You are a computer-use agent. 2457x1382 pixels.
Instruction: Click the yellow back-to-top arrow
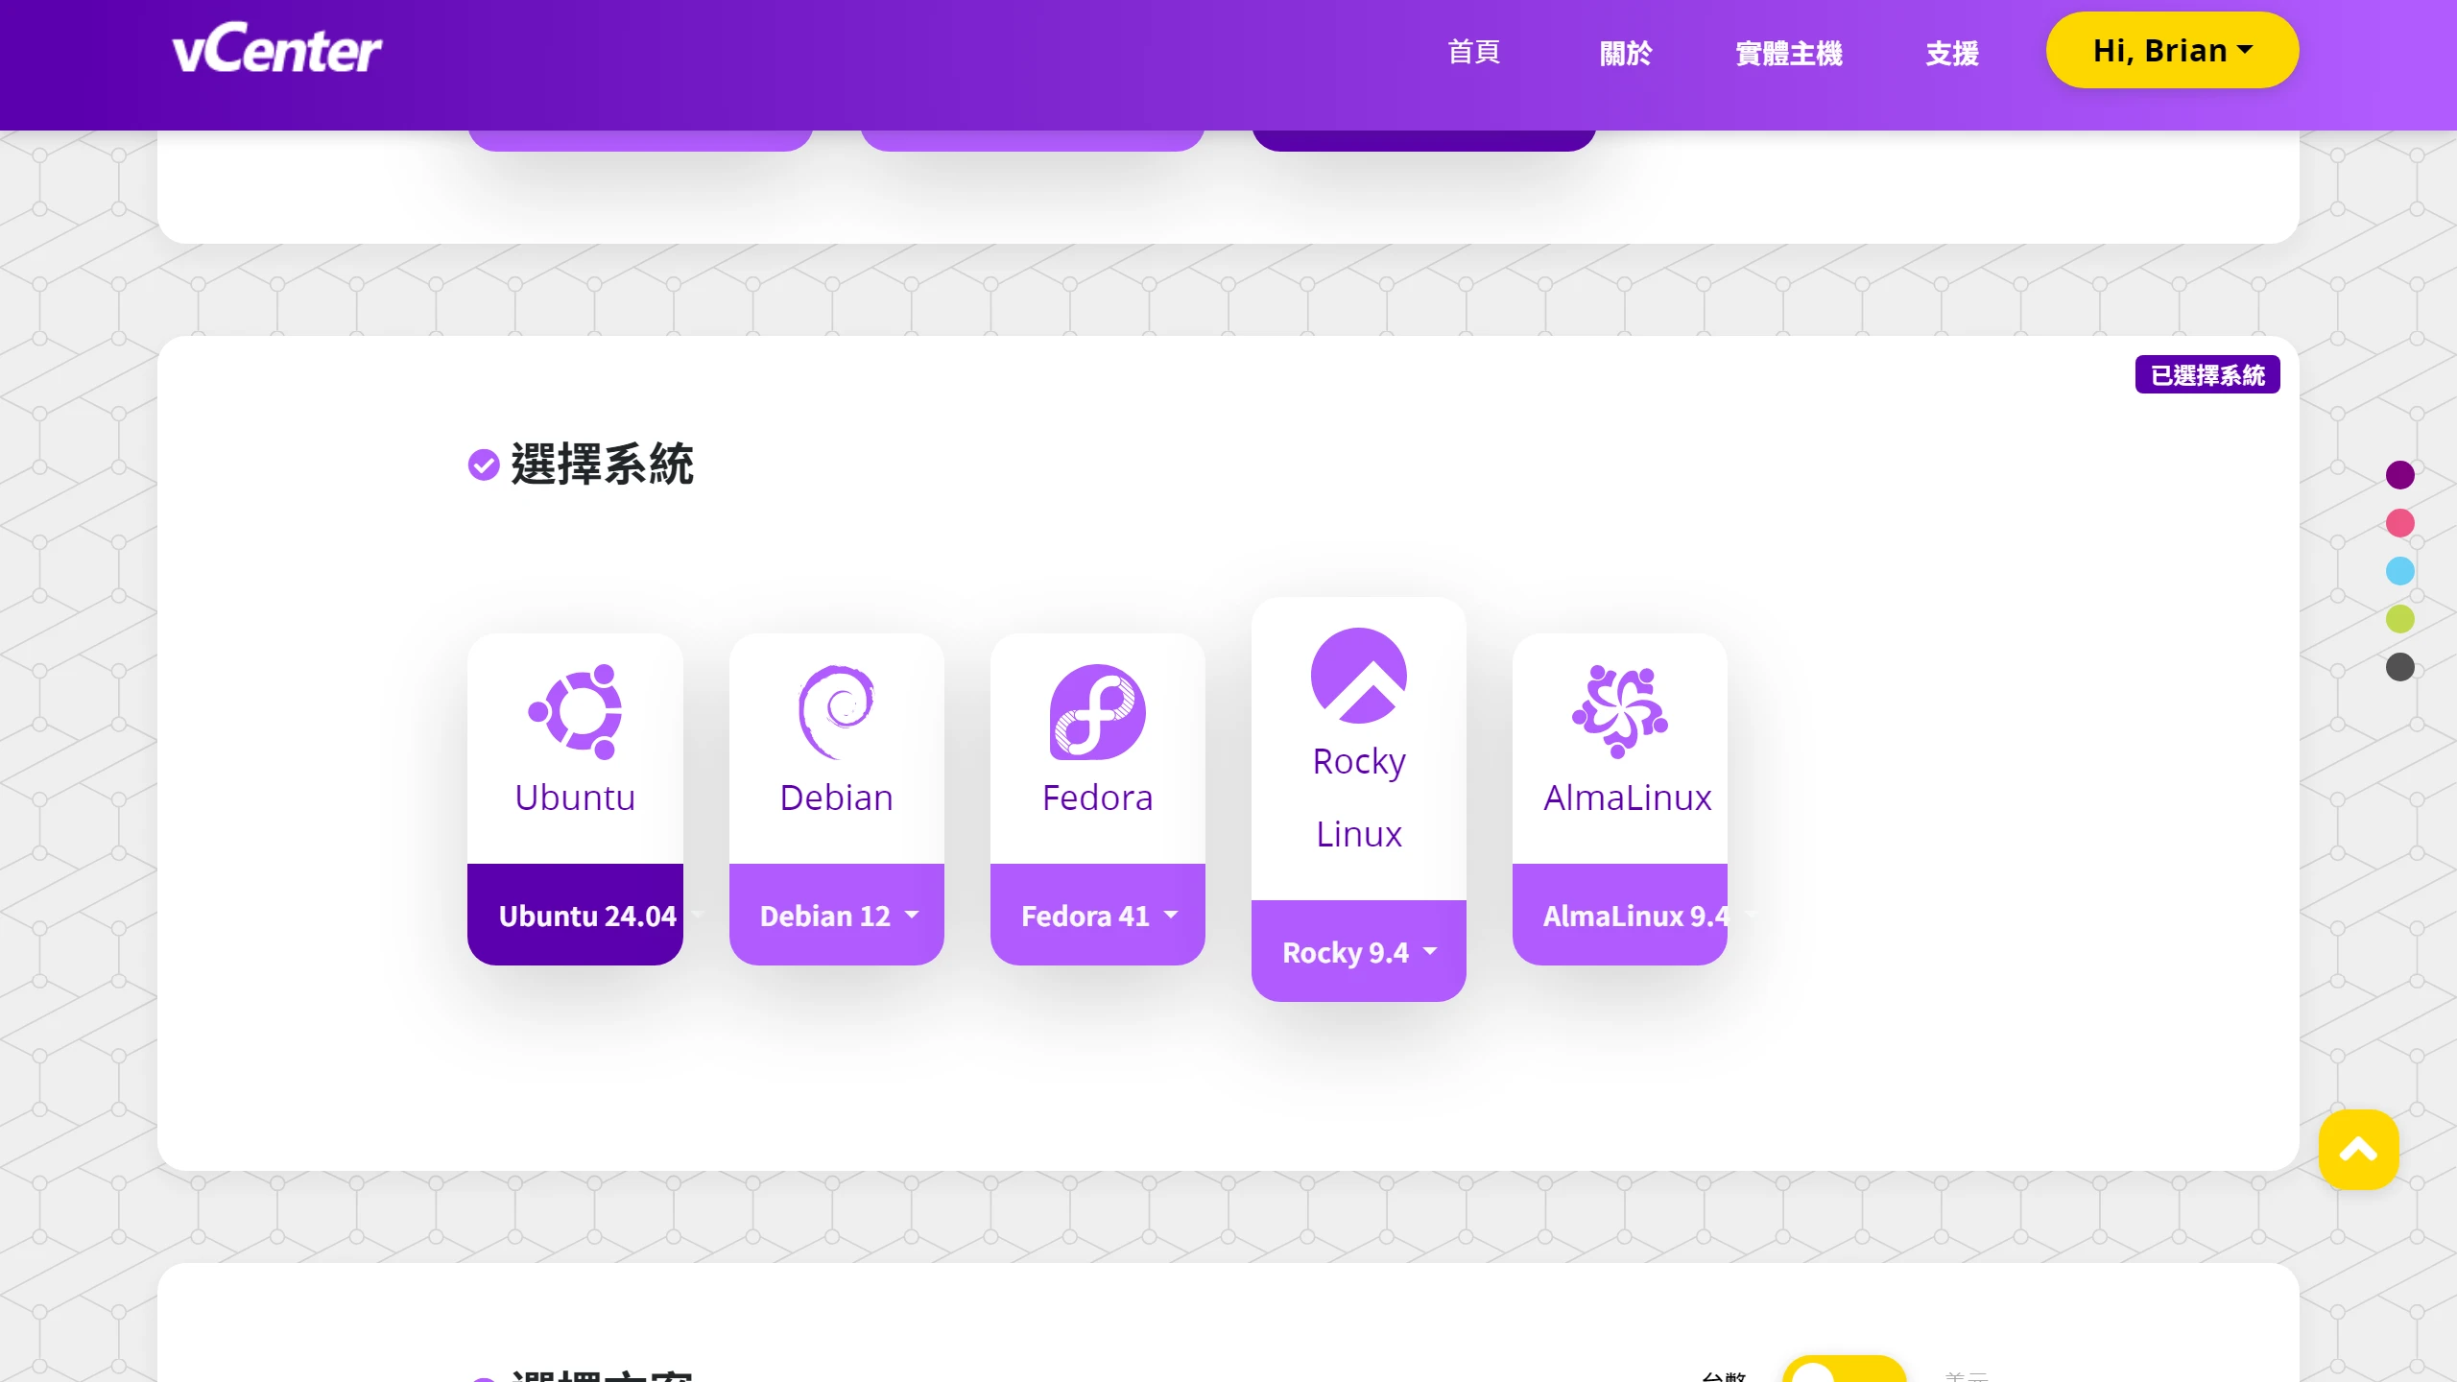pyautogui.click(x=2358, y=1149)
